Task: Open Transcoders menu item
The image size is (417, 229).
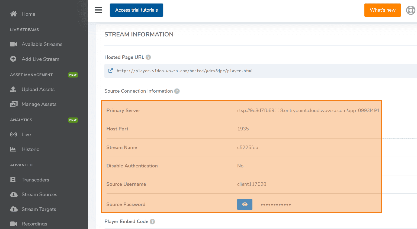Action: (35, 180)
